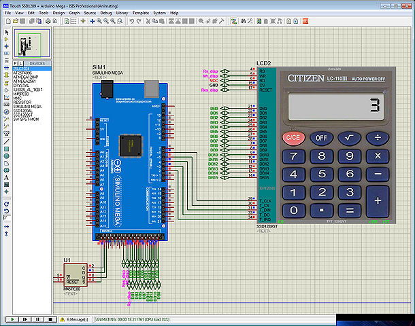The image size is (415, 326).
Task: Click the scissors Cut icon
Action: click(x=148, y=22)
